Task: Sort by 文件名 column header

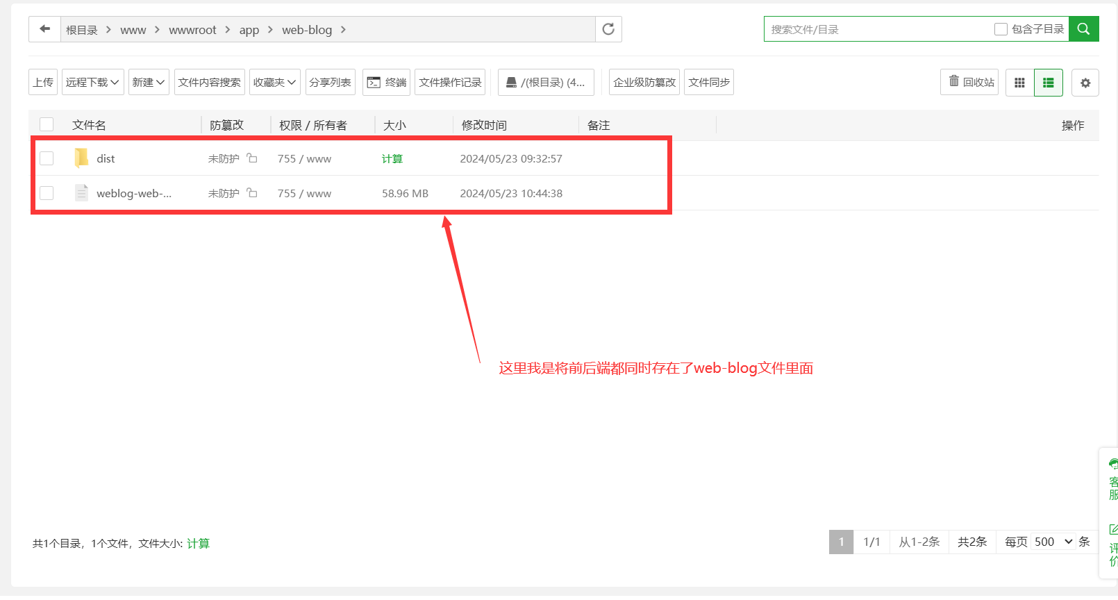Action: coord(89,125)
